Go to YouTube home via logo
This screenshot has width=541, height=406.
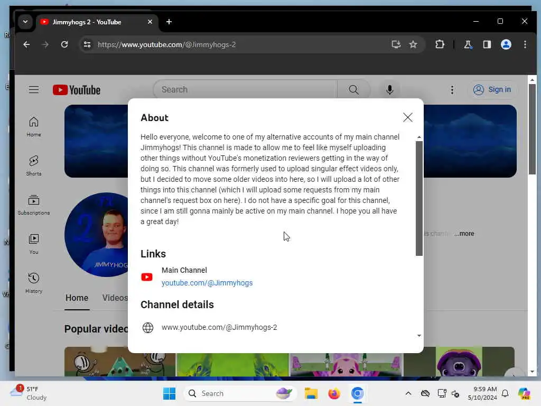click(77, 90)
